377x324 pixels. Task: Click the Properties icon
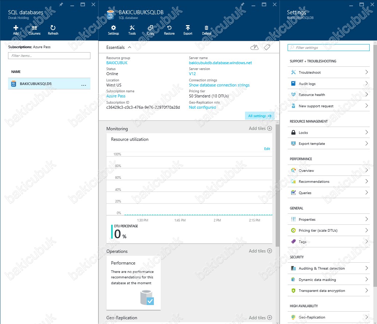point(294,219)
